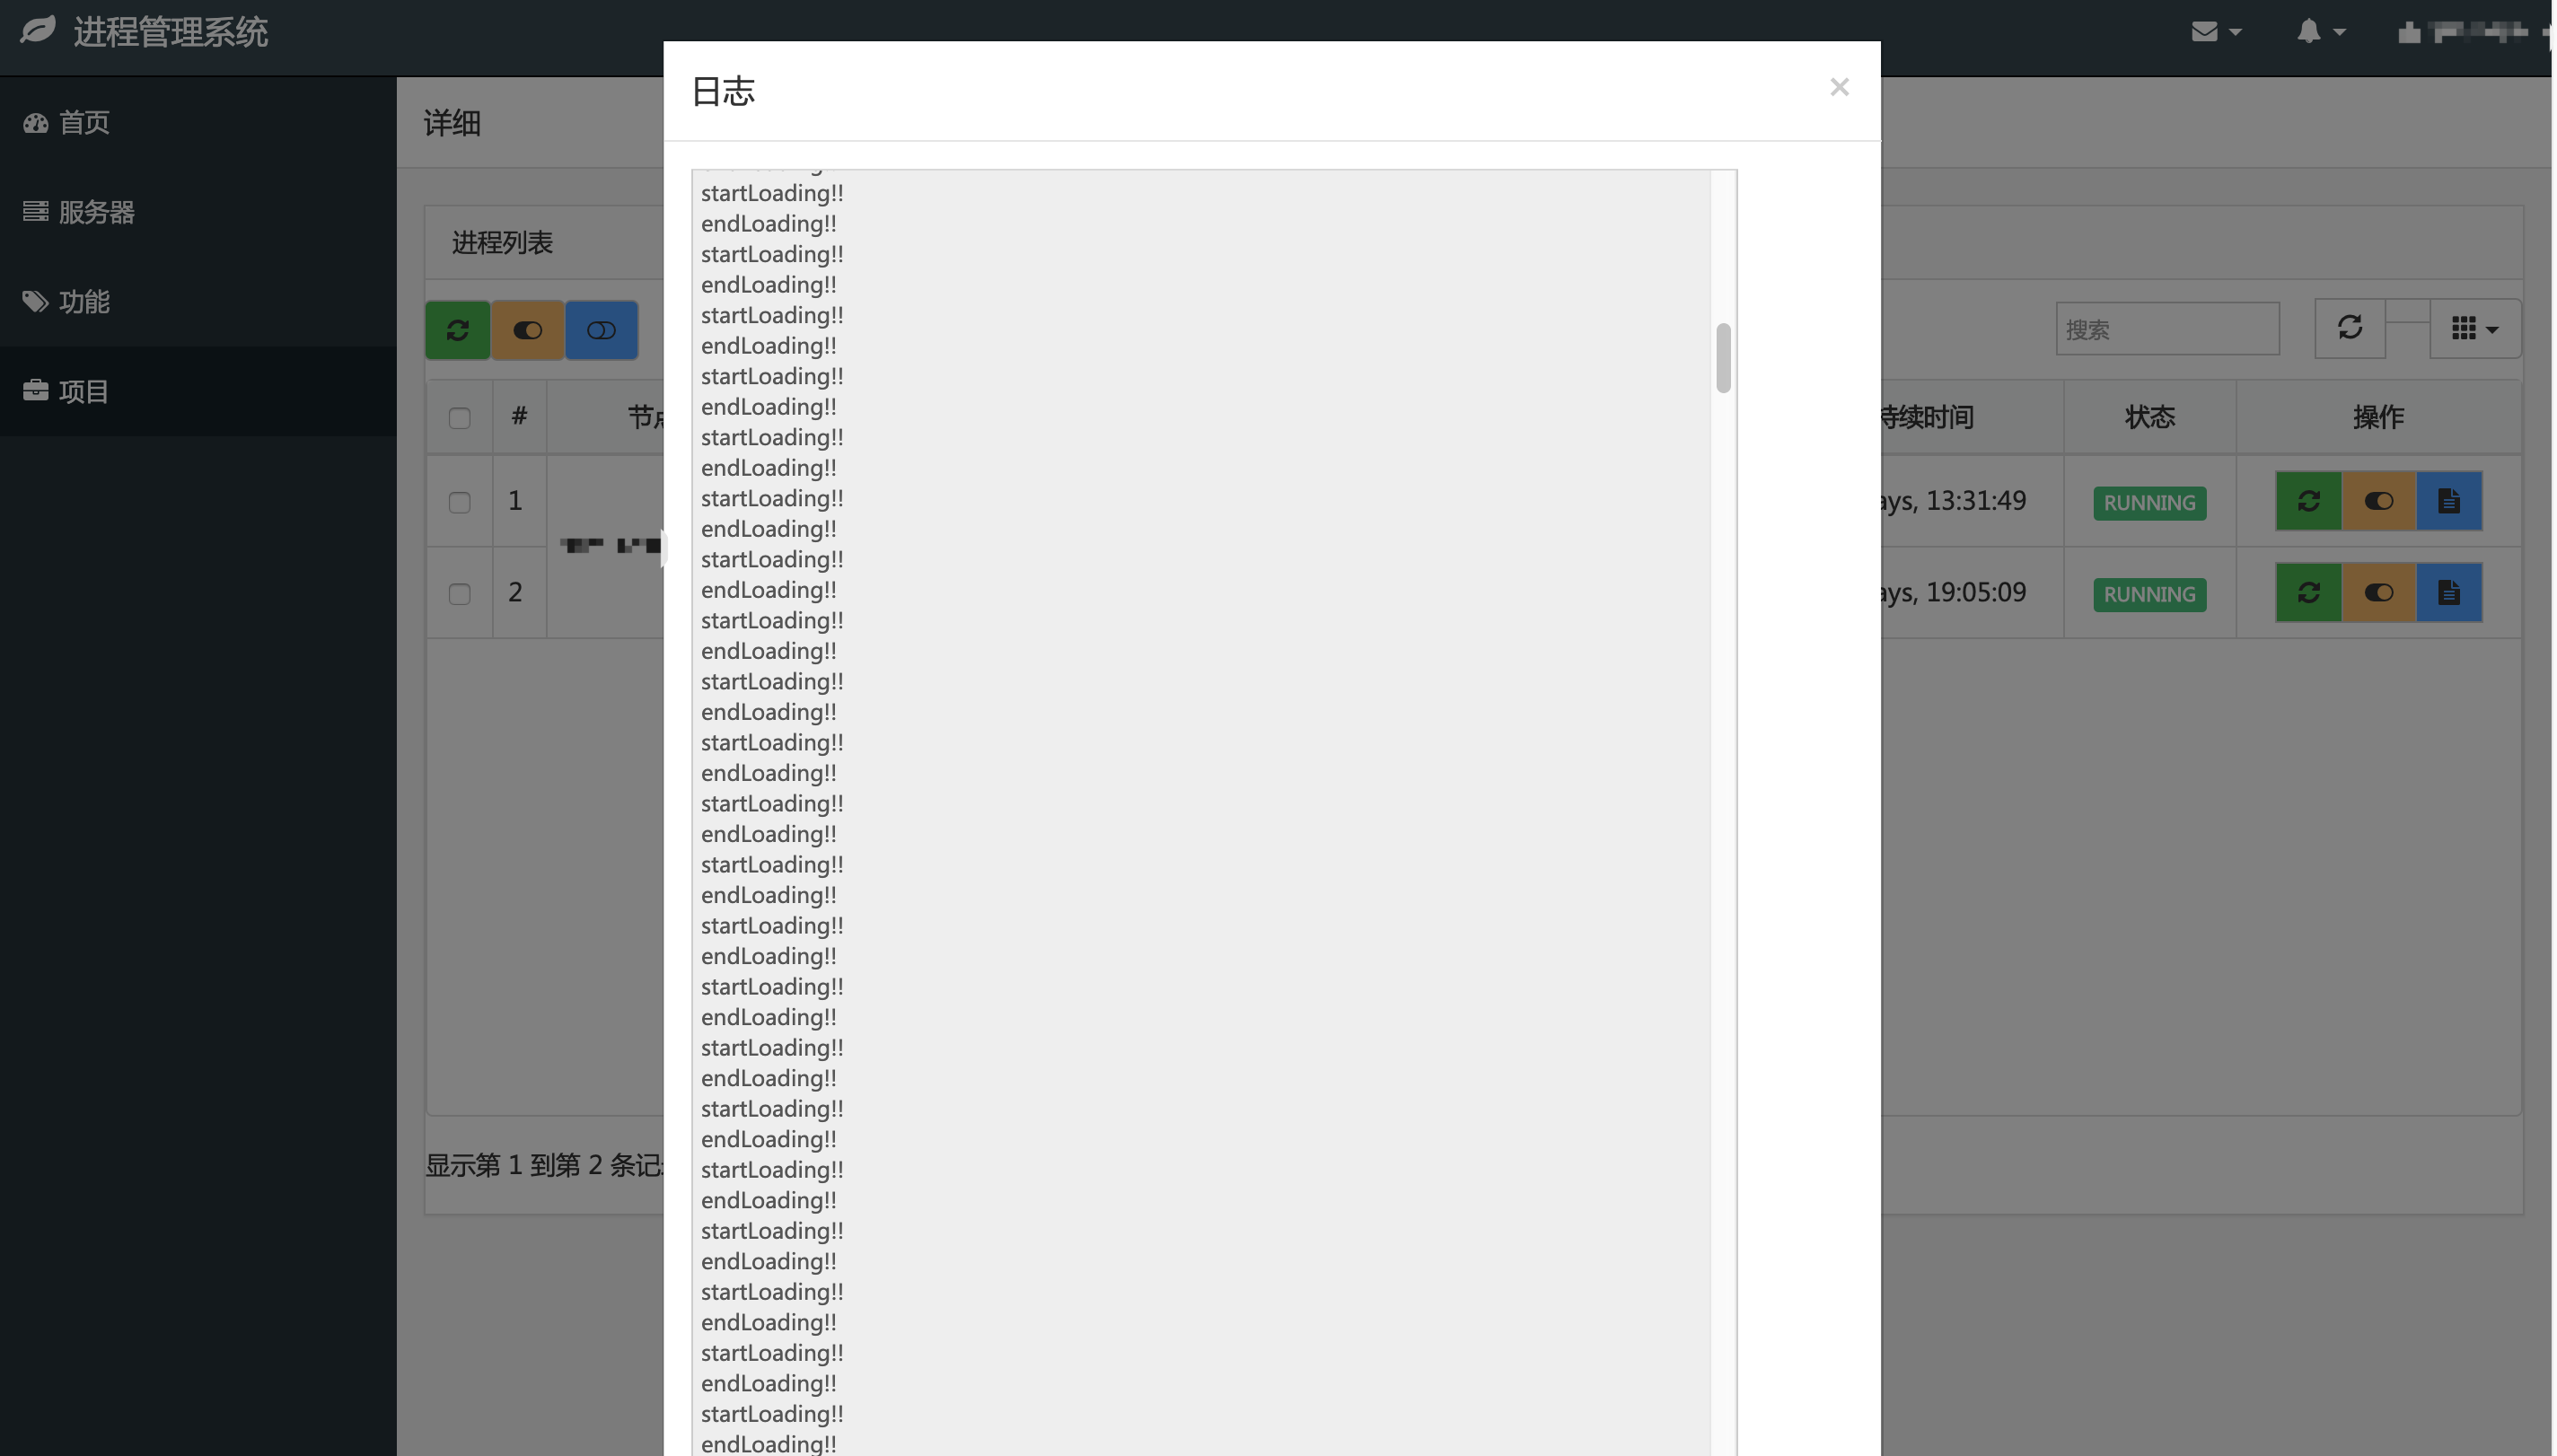Viewport: 2557px width, 1456px height.
Task: Open the columns grid dropdown
Action: (x=2475, y=328)
